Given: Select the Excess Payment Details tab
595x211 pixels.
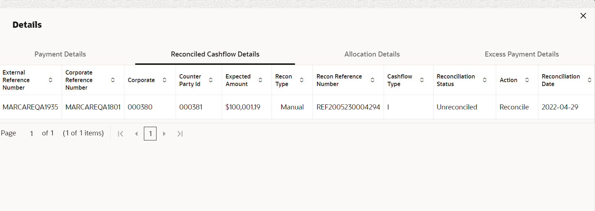Looking at the screenshot, I should click(x=521, y=54).
